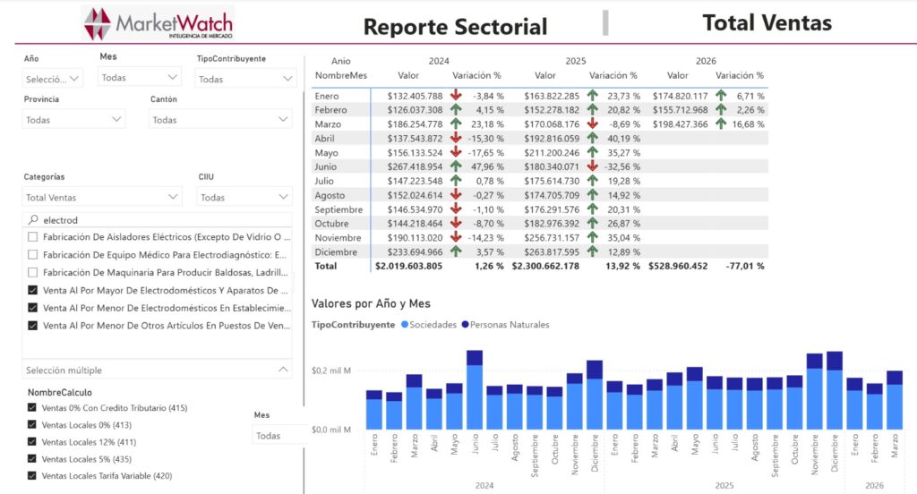Uncheck Venta Al Por Menor De Otros Artículos
Viewport: 917px width, 494px height.
[33, 326]
